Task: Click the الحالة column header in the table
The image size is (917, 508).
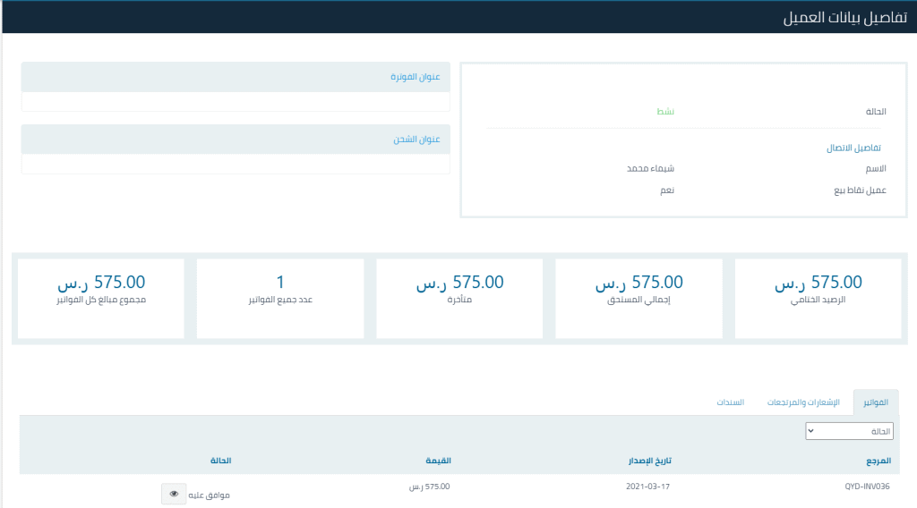Action: 220,461
